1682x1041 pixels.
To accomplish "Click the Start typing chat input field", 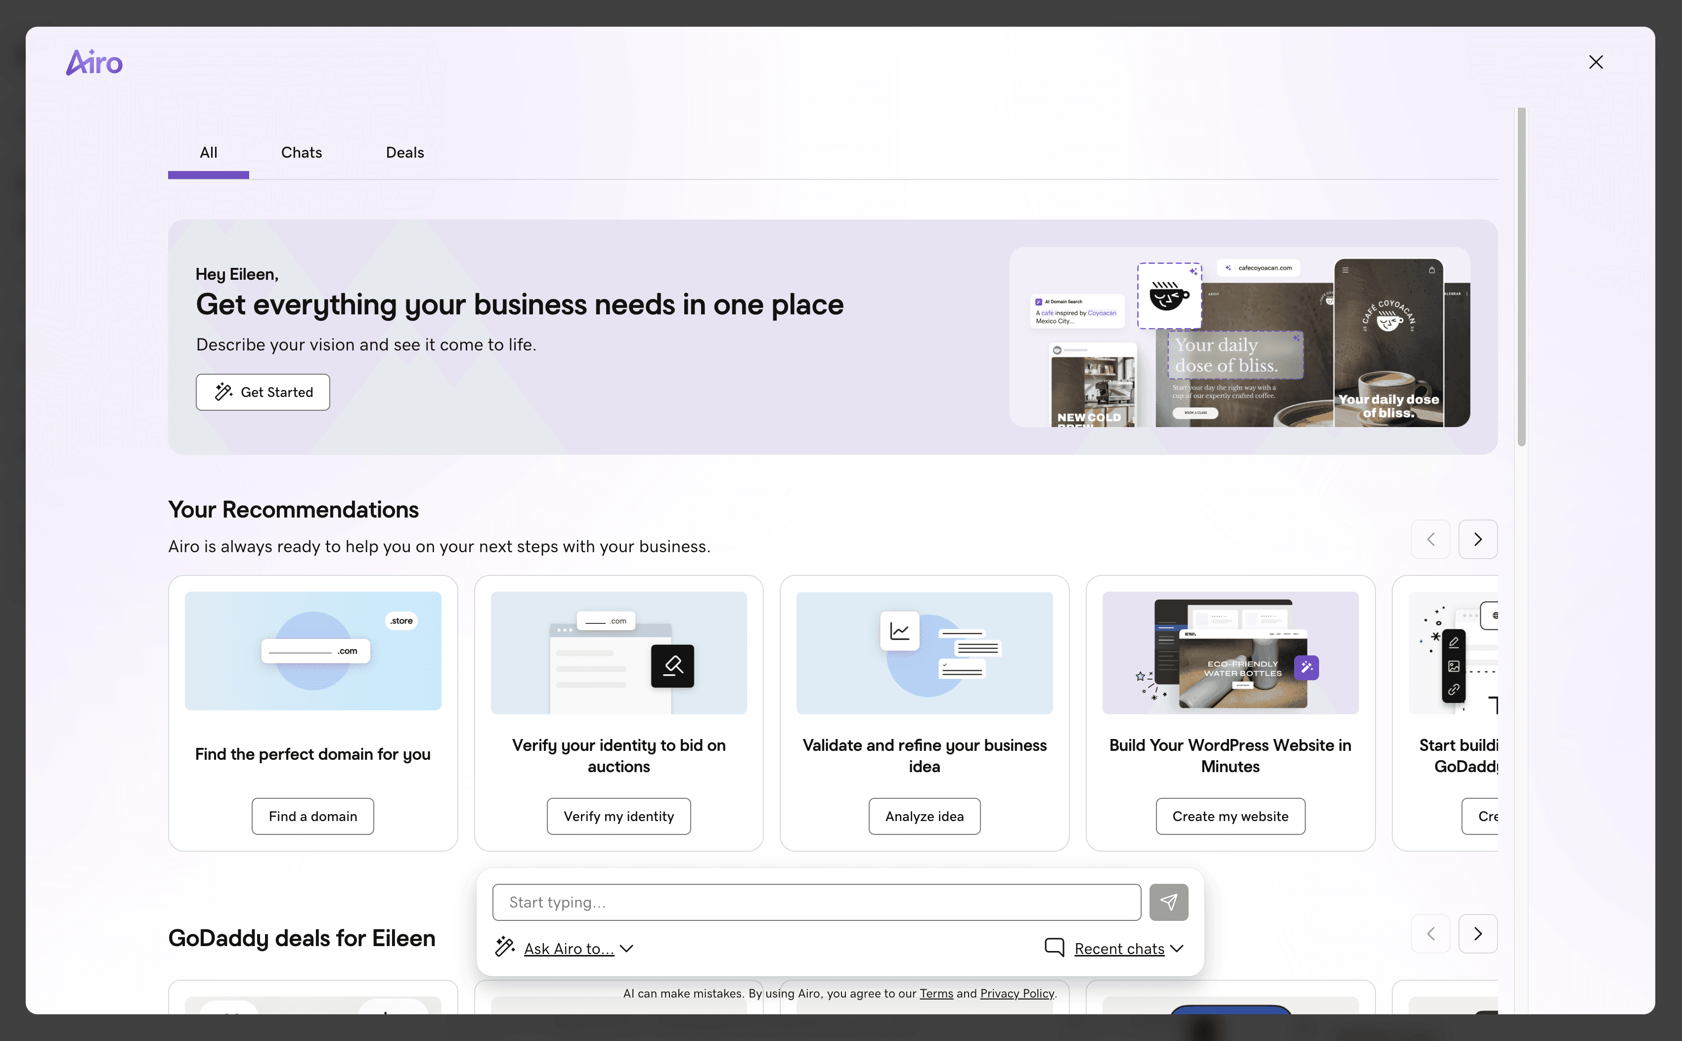I will pos(816,902).
